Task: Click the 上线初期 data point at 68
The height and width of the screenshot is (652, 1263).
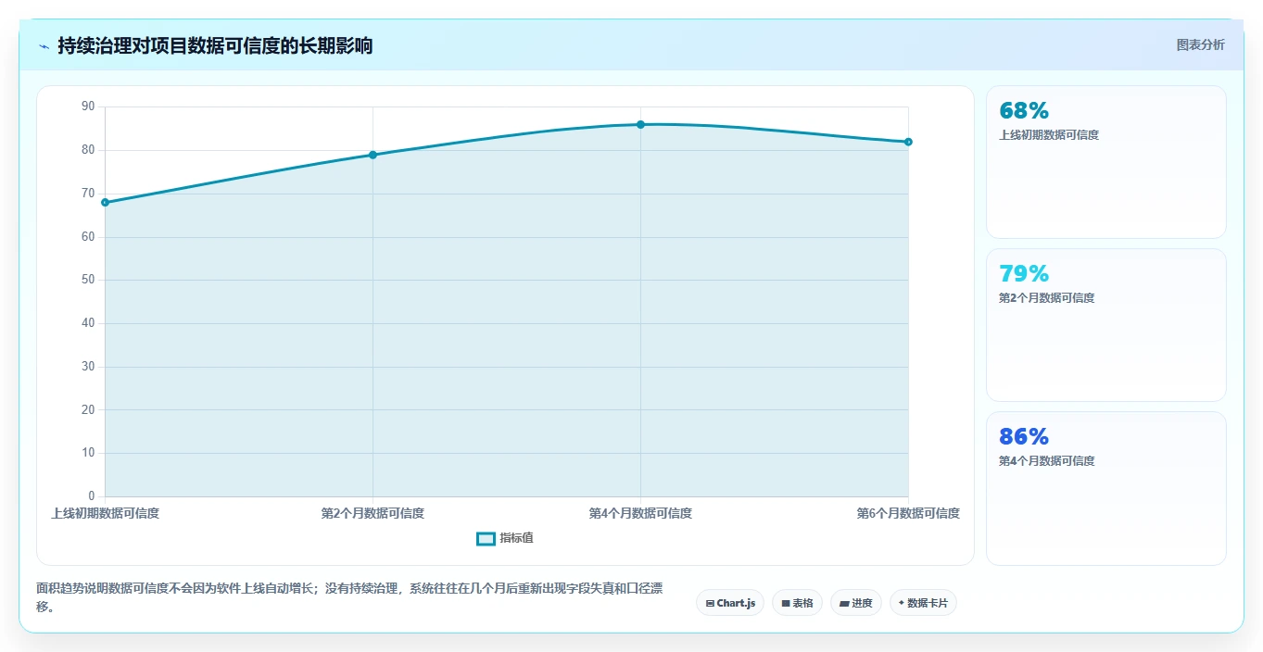Action: tap(105, 202)
